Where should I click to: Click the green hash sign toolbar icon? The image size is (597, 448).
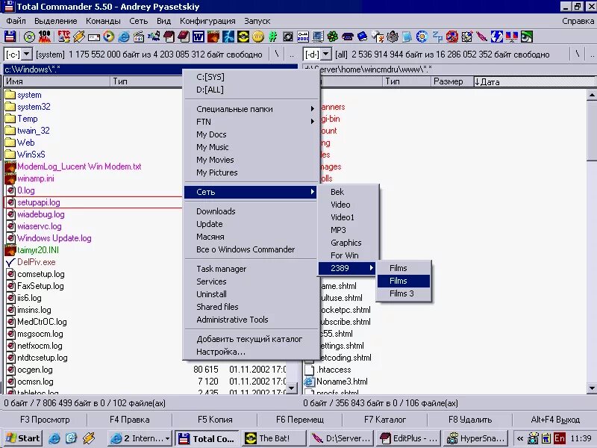pyautogui.click(x=273, y=37)
